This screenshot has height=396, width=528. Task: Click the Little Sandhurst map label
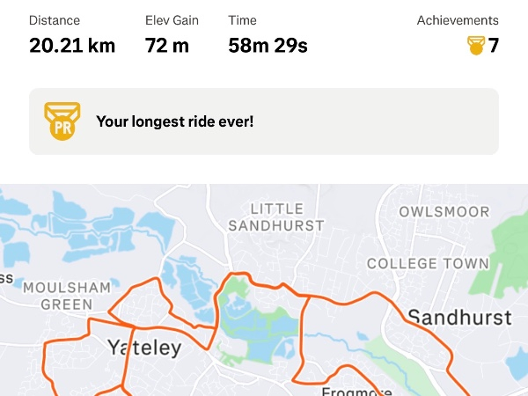(275, 216)
